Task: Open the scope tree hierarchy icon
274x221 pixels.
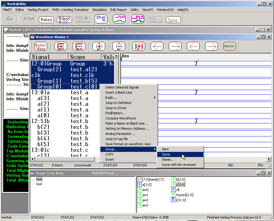Action: (x=101, y=19)
